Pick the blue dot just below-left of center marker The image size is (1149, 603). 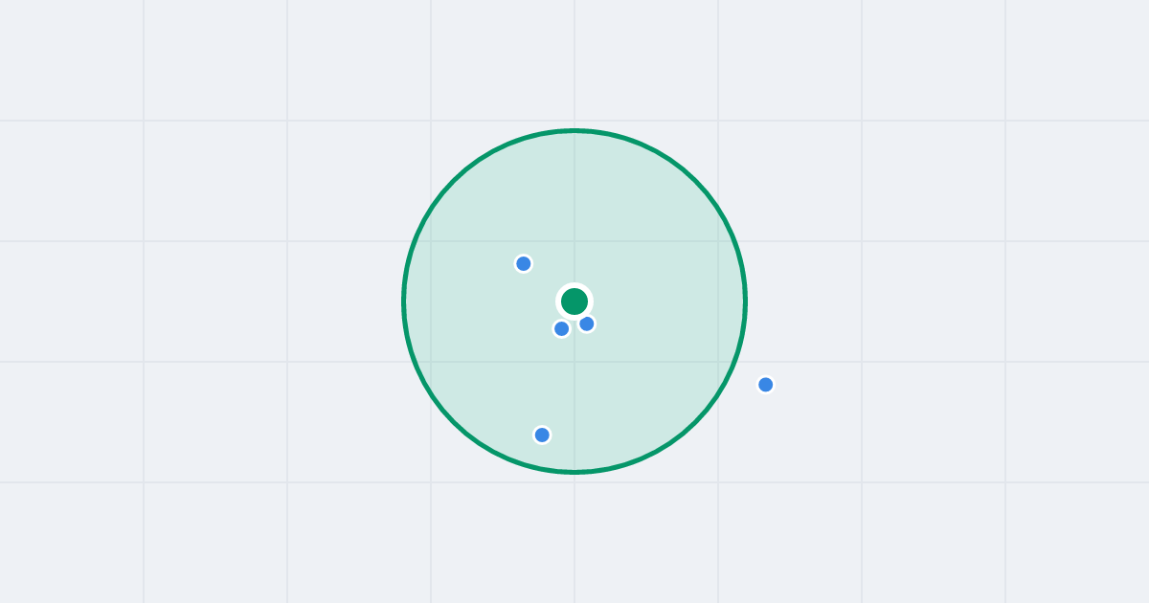pos(562,328)
